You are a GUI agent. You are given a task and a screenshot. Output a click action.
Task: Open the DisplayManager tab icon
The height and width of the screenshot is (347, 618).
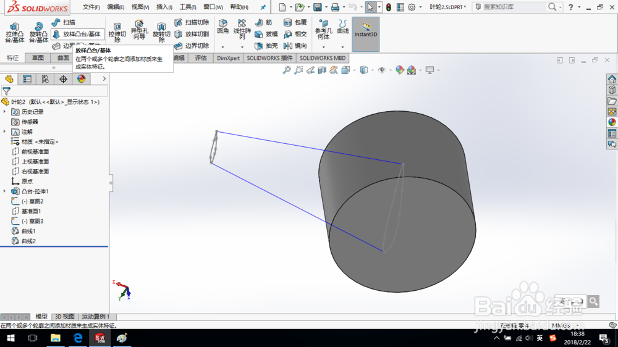pos(81,79)
